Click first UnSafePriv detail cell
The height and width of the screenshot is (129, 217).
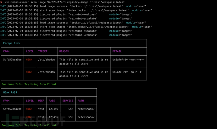128,59
